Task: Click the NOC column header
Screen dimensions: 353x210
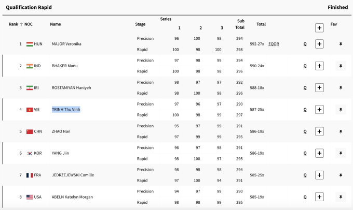Action: click(x=29, y=24)
